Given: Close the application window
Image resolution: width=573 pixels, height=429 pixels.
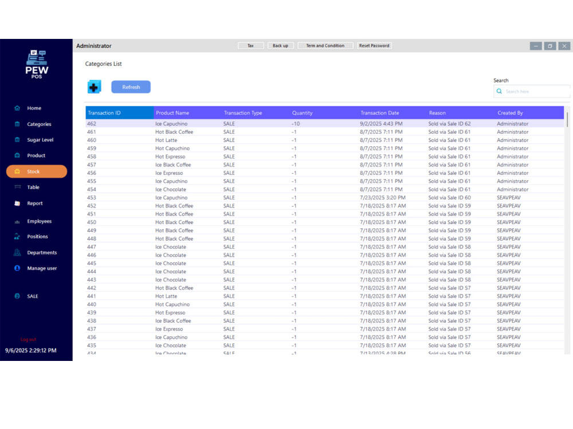Looking at the screenshot, I should 564,46.
